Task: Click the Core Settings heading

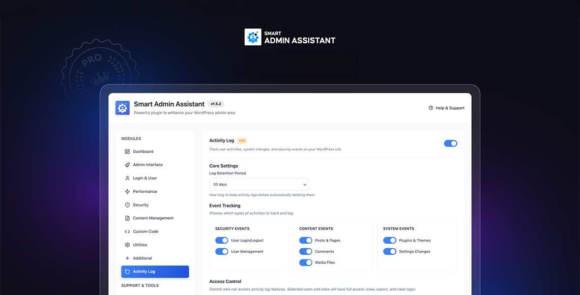Action: click(x=224, y=166)
